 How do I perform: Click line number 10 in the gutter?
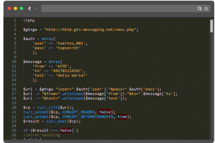pyautogui.click(x=14, y=62)
